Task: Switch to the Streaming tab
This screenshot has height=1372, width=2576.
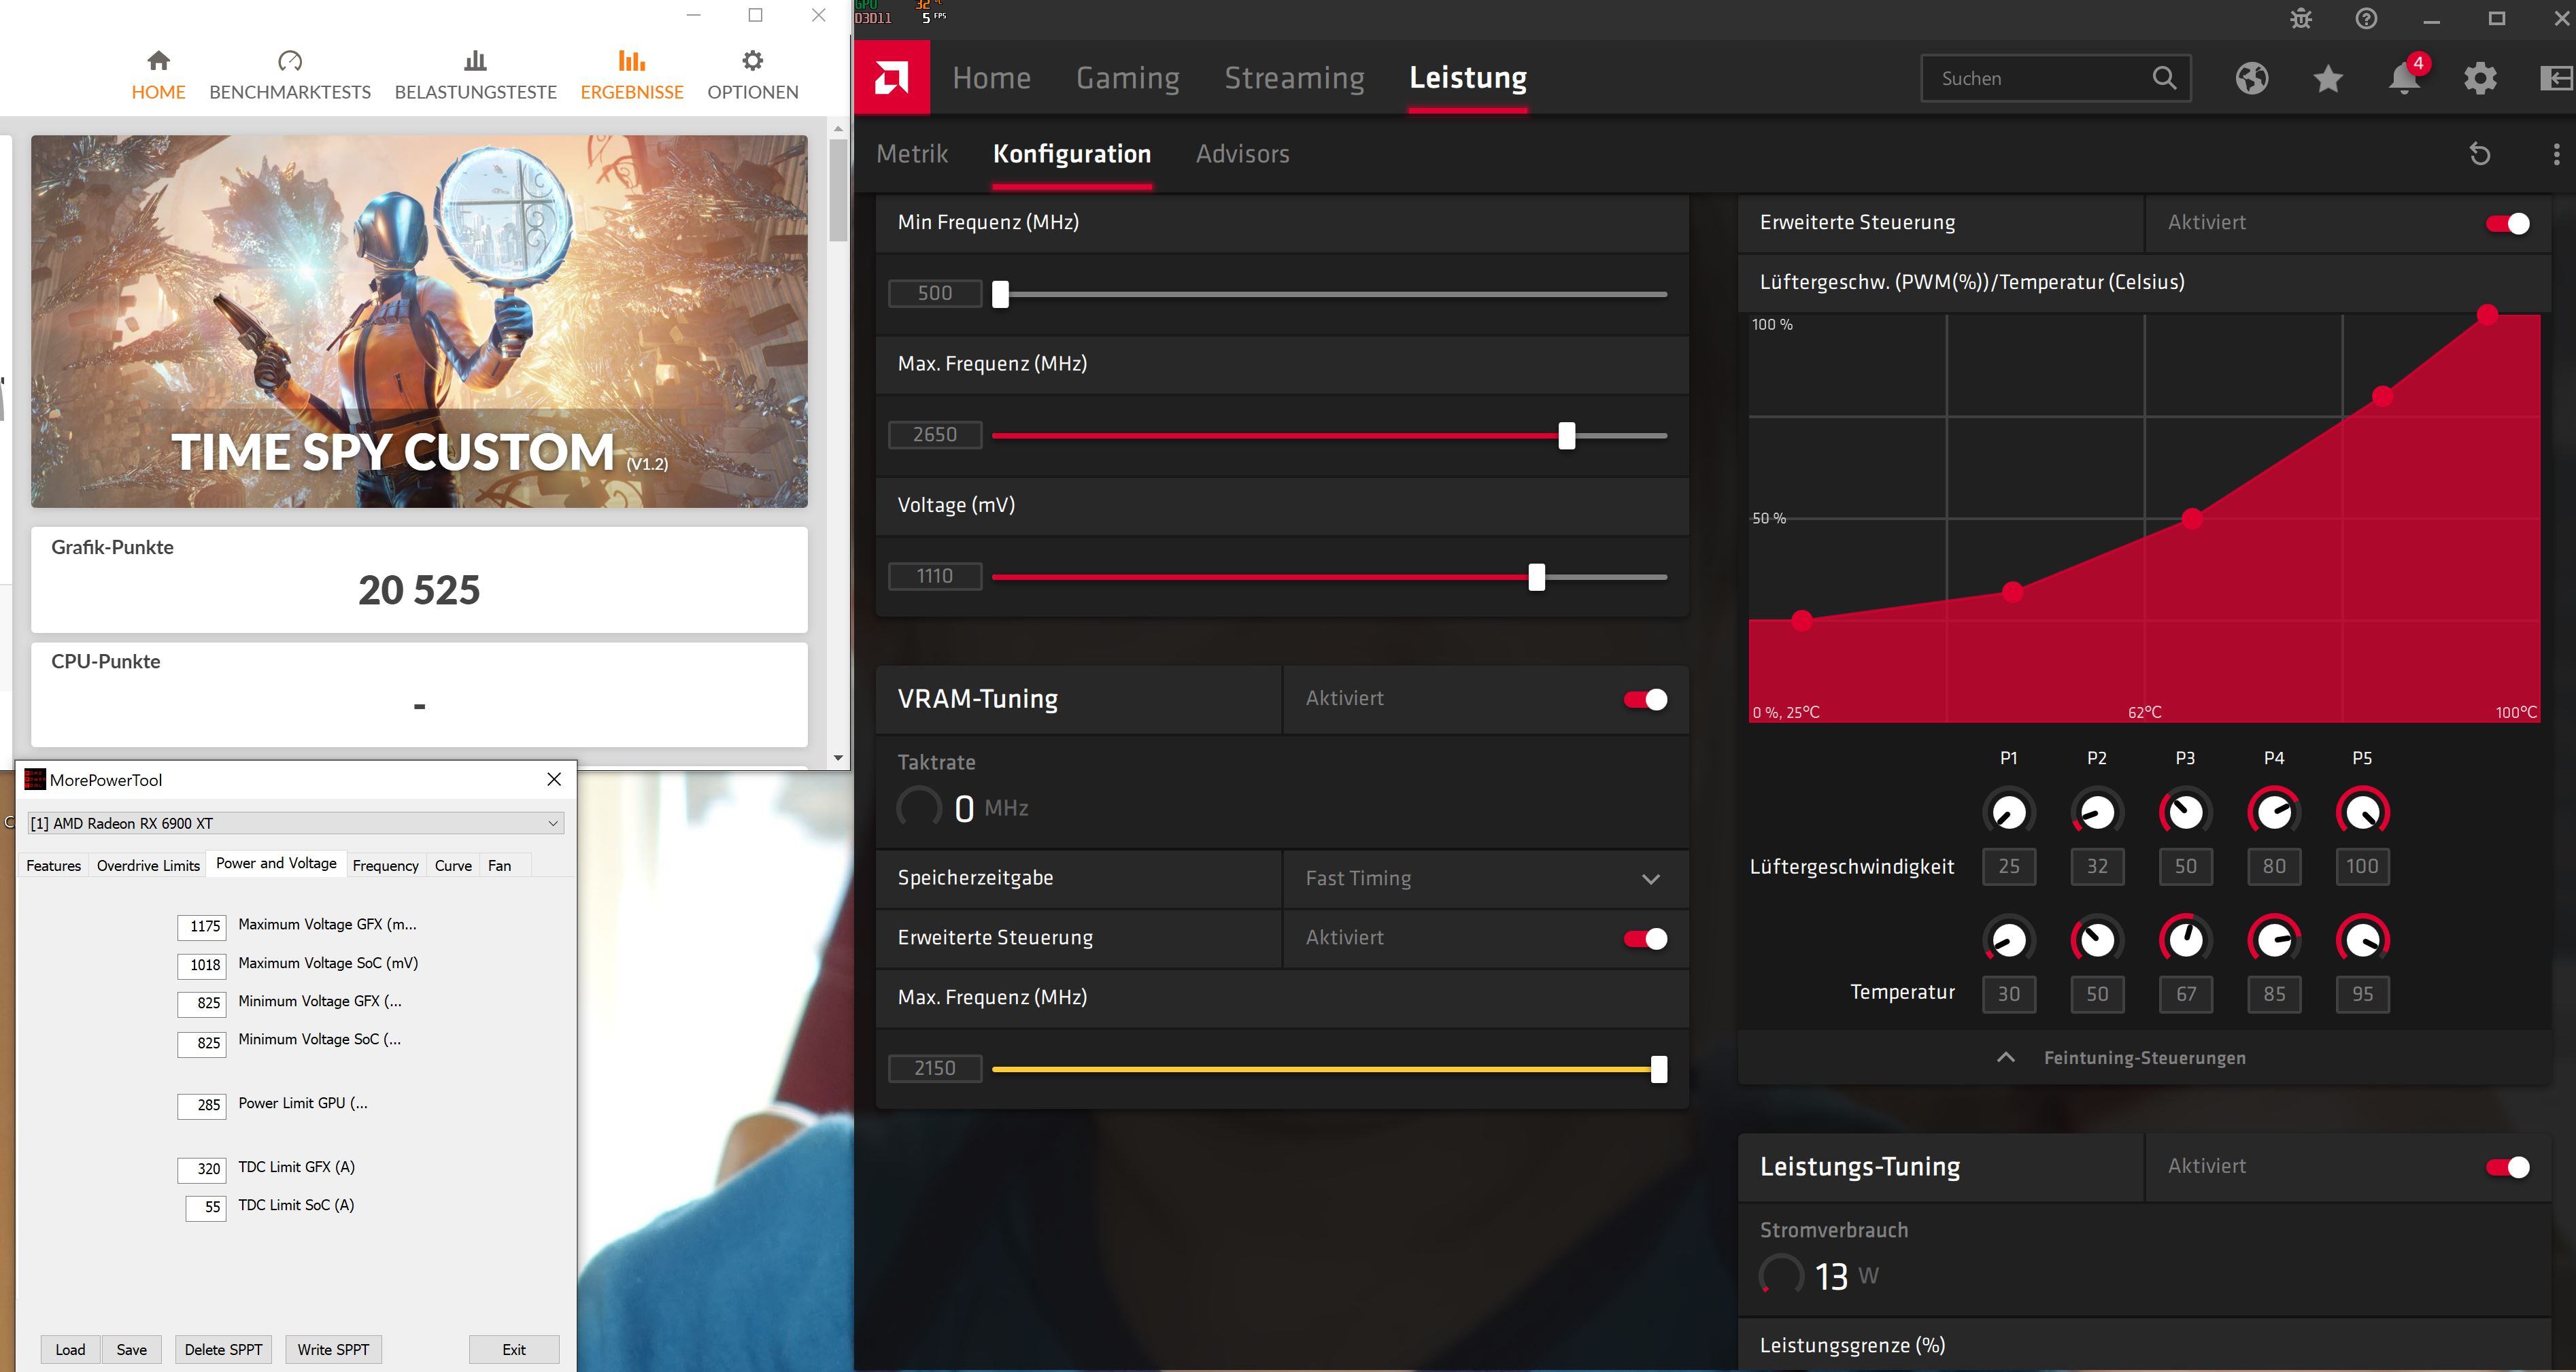Action: click(x=1294, y=77)
